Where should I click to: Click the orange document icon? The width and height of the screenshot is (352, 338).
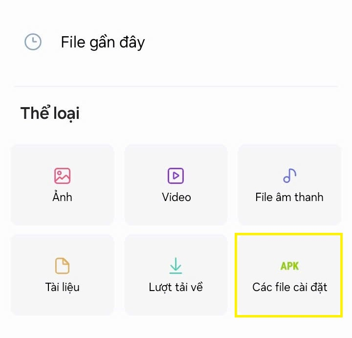tap(62, 266)
